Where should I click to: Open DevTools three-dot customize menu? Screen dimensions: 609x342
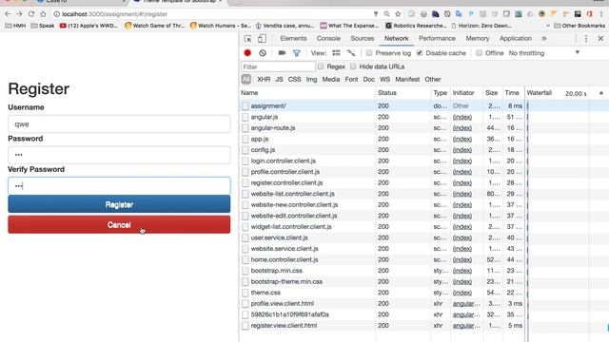(x=586, y=38)
